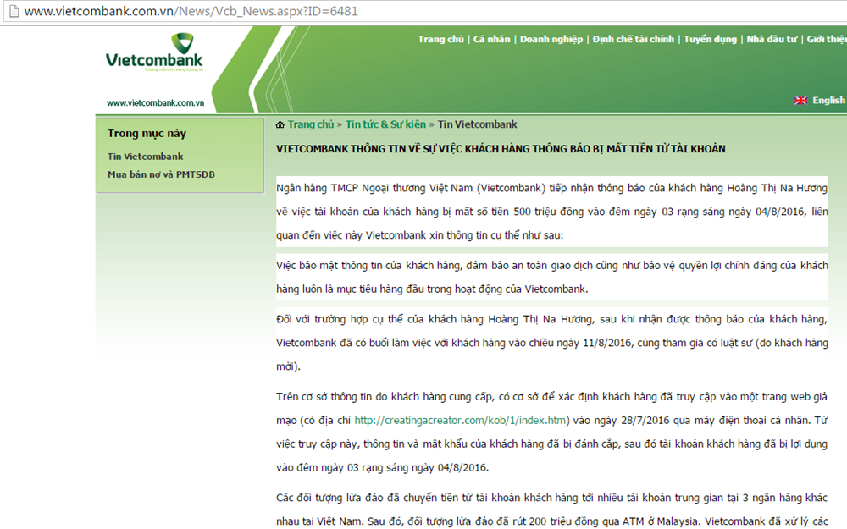847x529 pixels.
Task: Click the paragraph starting Các đối tượng lừa đảo
Action: click(552, 510)
